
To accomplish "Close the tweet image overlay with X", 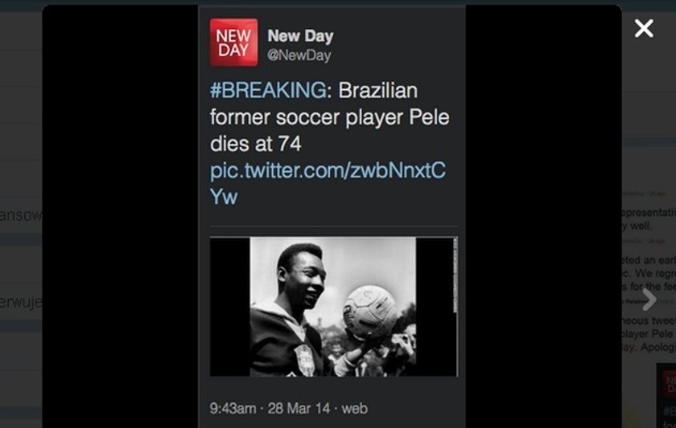I will coord(644,28).
